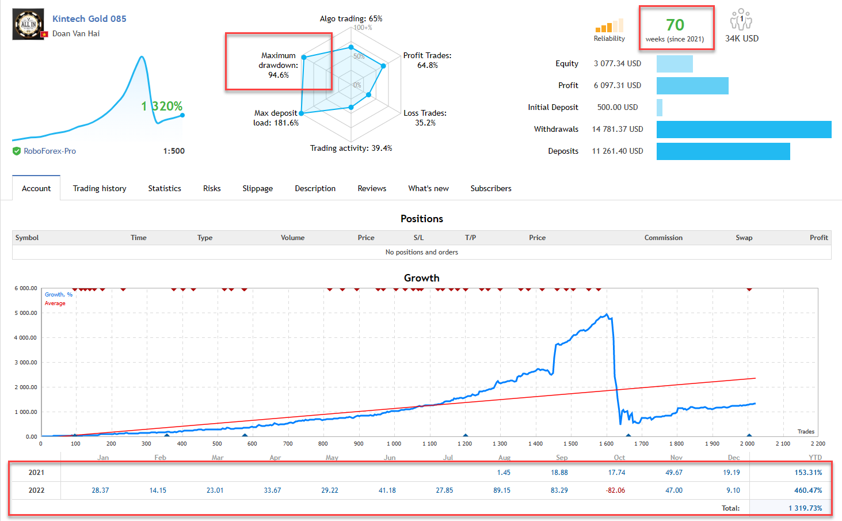Select the Account tab
This screenshot has height=521, width=842.
point(36,188)
